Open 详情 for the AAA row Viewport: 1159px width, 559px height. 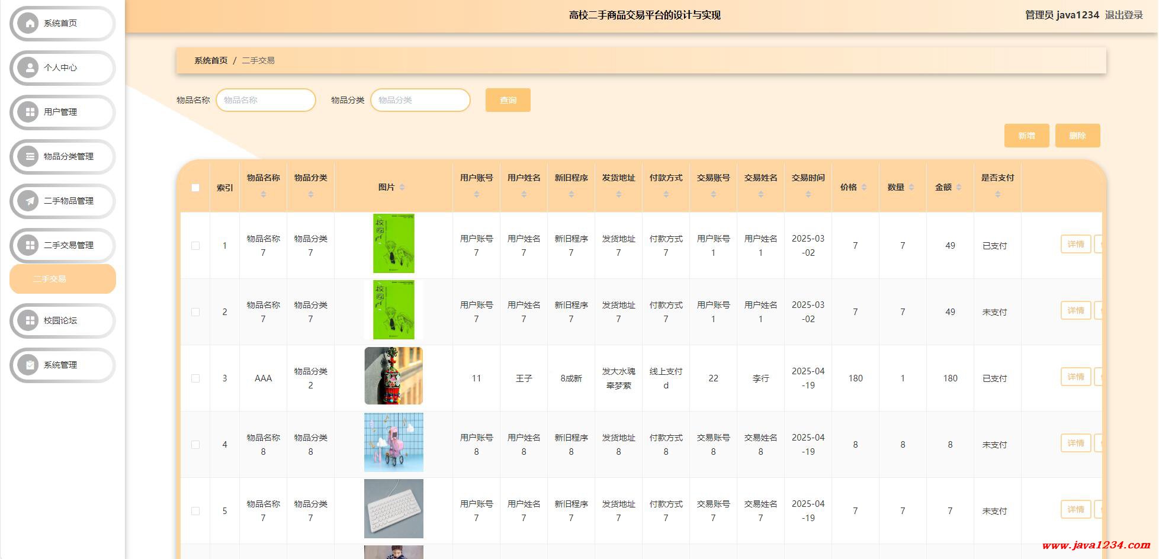pyautogui.click(x=1076, y=377)
